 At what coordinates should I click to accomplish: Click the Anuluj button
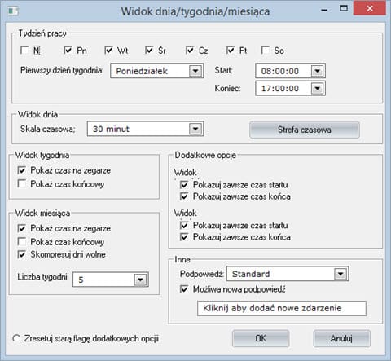click(x=341, y=338)
